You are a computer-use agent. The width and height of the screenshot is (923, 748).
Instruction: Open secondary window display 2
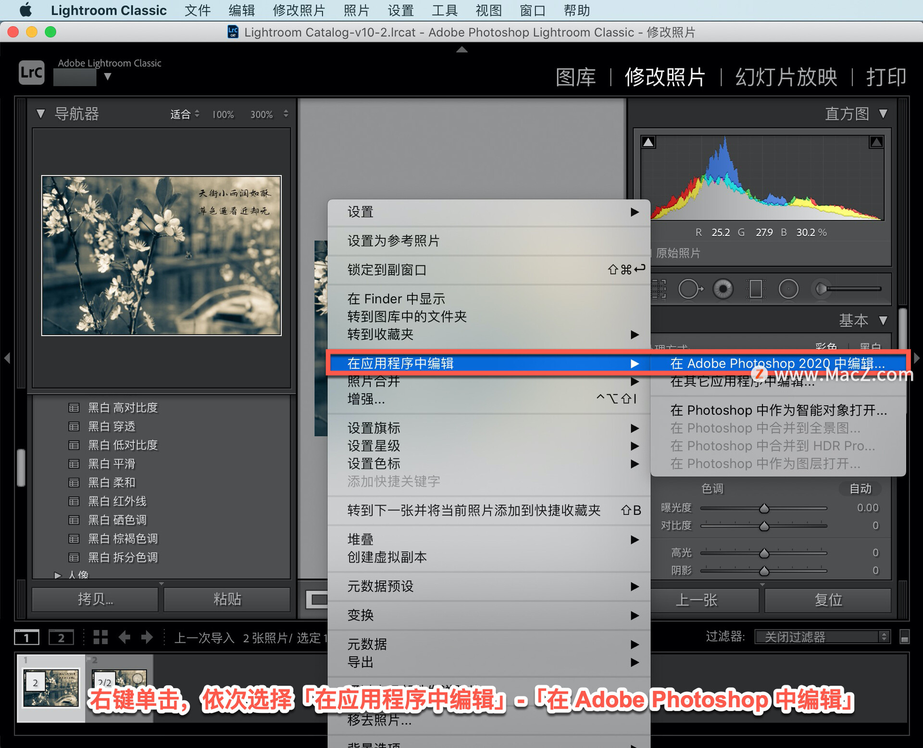point(61,637)
